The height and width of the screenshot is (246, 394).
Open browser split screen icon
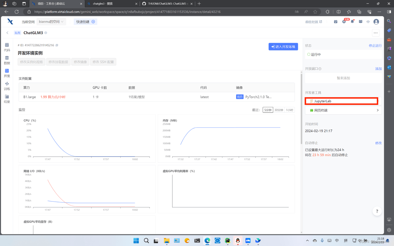[339, 12]
